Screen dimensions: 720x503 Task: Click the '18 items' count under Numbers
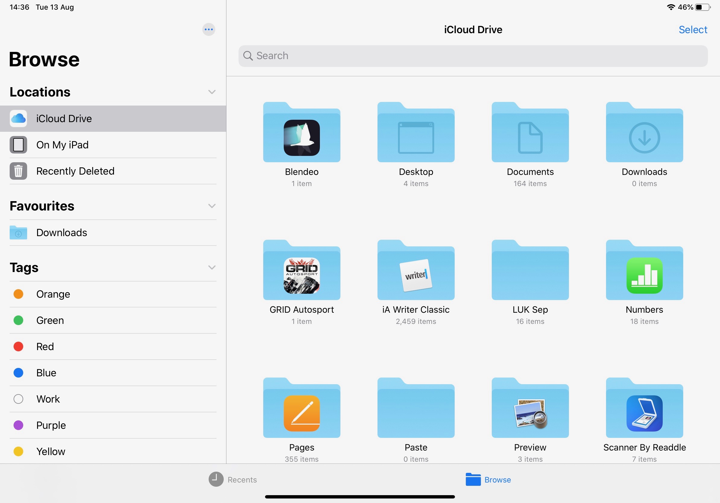(x=644, y=321)
